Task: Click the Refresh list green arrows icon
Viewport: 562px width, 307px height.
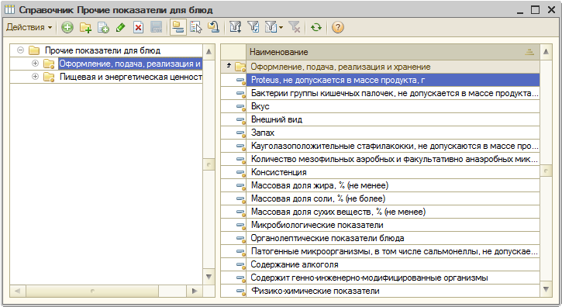Action: (x=315, y=27)
